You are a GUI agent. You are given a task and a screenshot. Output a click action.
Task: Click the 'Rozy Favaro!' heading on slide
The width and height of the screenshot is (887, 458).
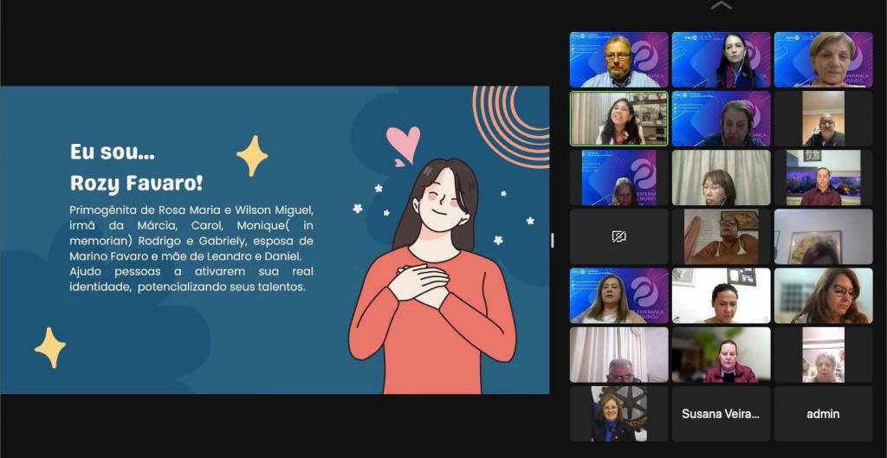137,184
